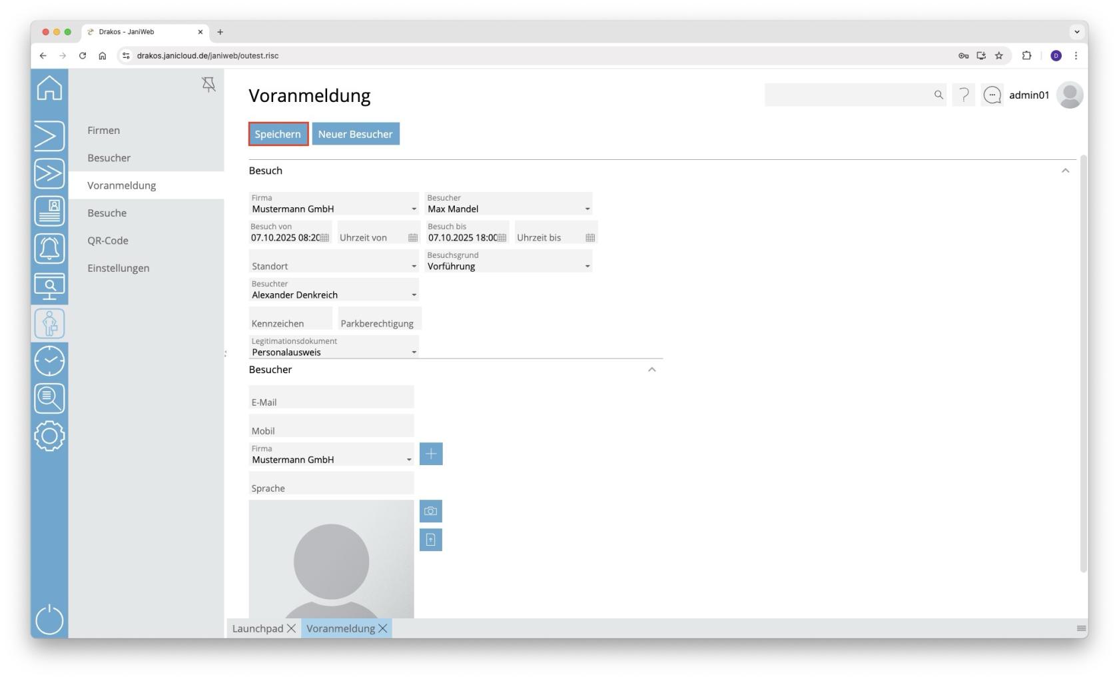This screenshot has height=679, width=1119.
Task: Add a new company with plus icon
Action: [x=431, y=454]
